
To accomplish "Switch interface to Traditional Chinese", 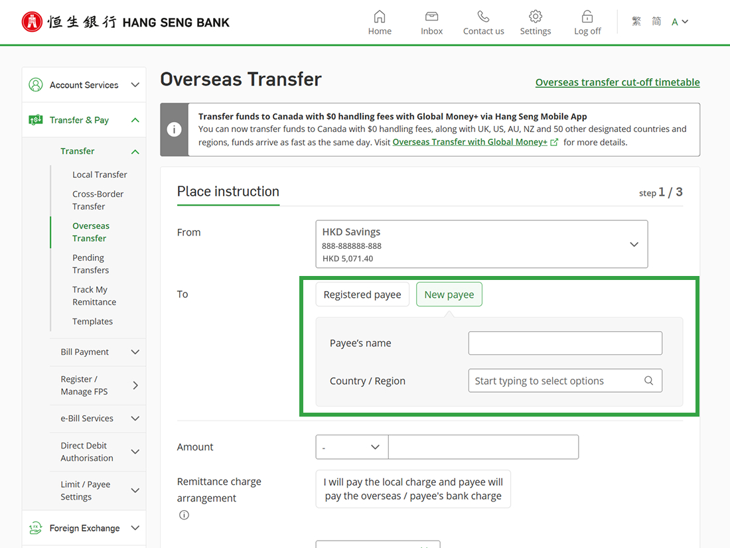I will coord(636,21).
